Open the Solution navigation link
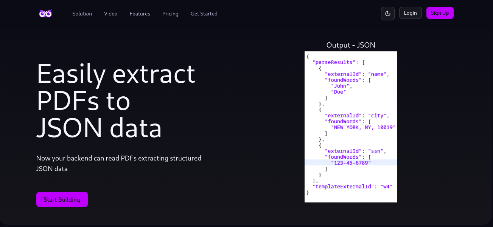This screenshot has width=493, height=227. tap(82, 14)
